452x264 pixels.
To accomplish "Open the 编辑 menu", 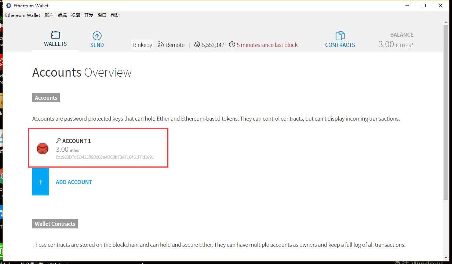I will 62,15.
